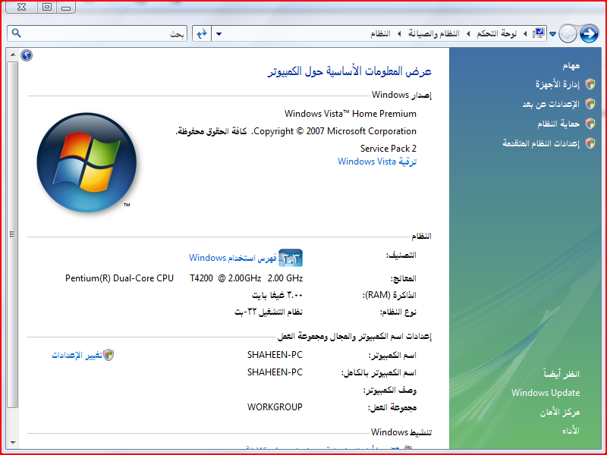Click SHAHEEN-PC next to اسم الكمبيوتر بالكامل

click(x=275, y=372)
